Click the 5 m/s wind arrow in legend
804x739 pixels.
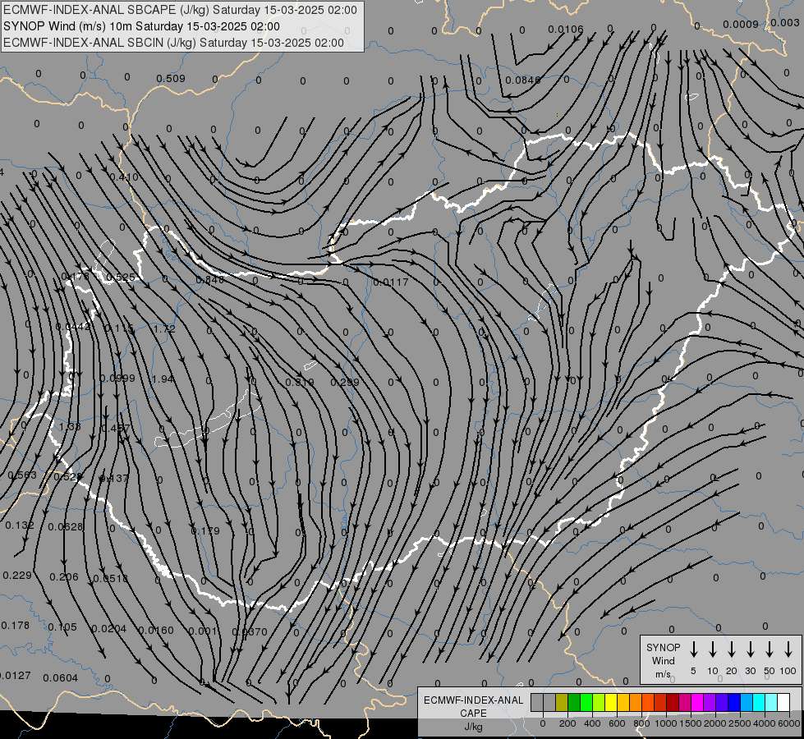(693, 649)
